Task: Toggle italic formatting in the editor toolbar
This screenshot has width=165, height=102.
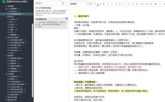Action: tap(108, 4)
